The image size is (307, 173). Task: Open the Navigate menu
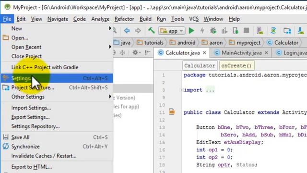[x=58, y=19]
